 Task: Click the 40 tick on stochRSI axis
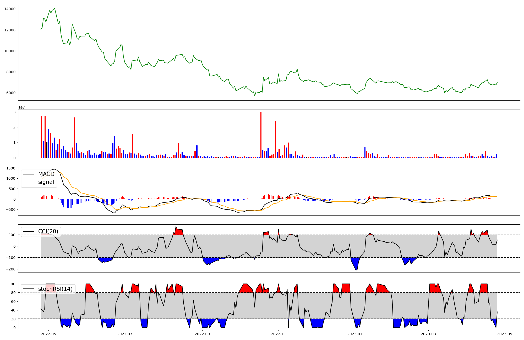pyautogui.click(x=13, y=310)
